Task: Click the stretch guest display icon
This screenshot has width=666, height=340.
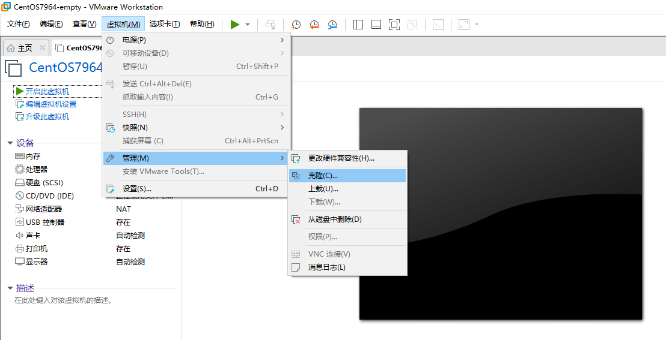Action: point(464,25)
